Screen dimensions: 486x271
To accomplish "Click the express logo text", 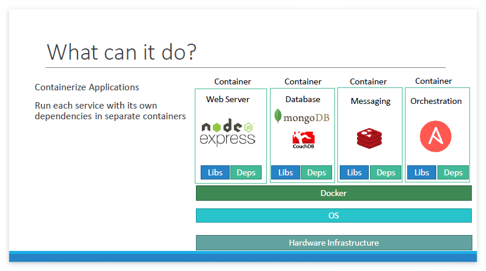I will (x=227, y=139).
